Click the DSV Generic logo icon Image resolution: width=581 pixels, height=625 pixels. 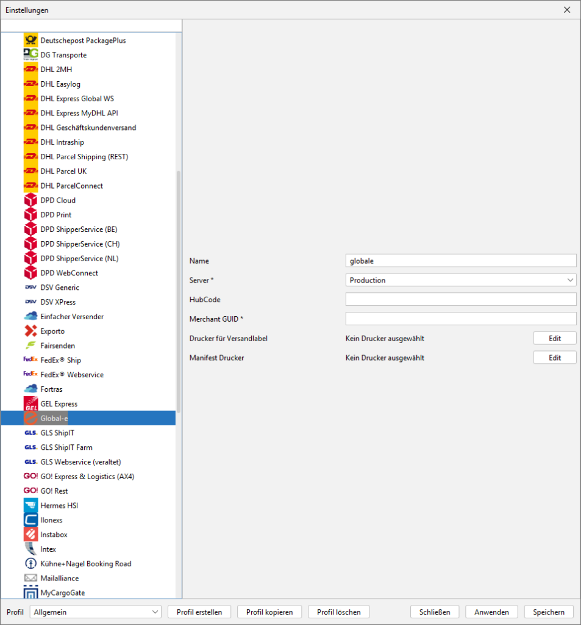point(30,287)
